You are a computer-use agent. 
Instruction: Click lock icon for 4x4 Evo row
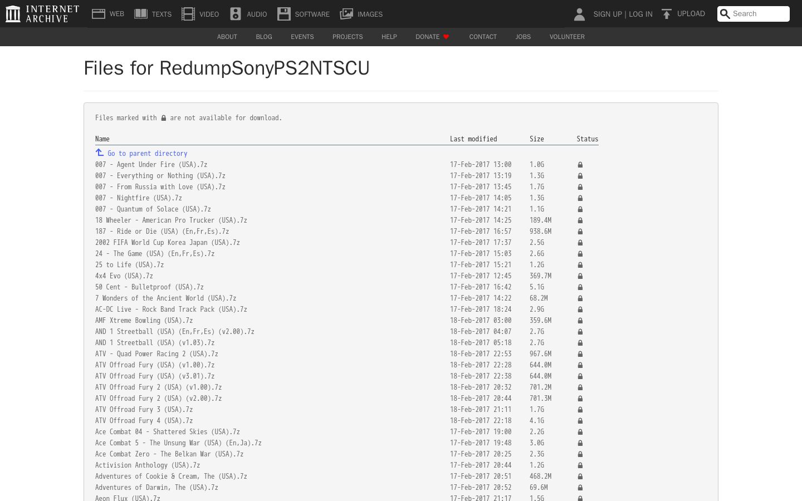pos(580,276)
